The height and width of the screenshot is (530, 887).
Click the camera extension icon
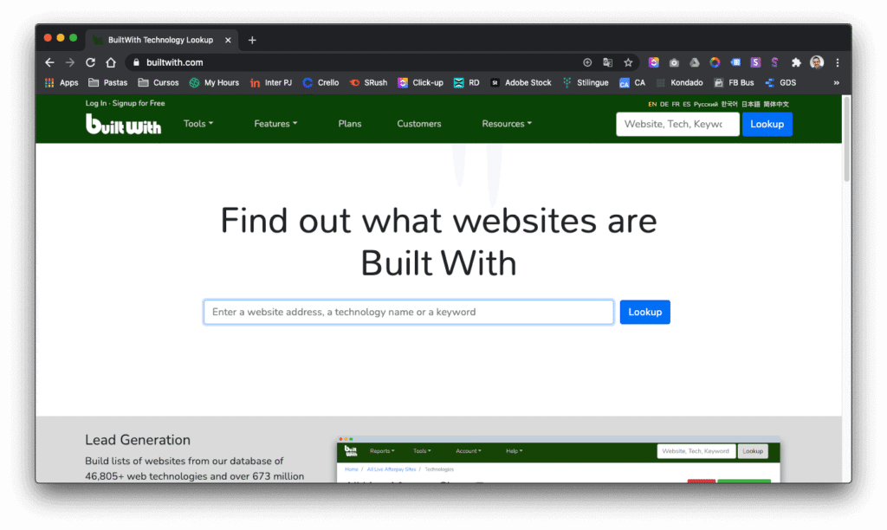click(x=674, y=62)
